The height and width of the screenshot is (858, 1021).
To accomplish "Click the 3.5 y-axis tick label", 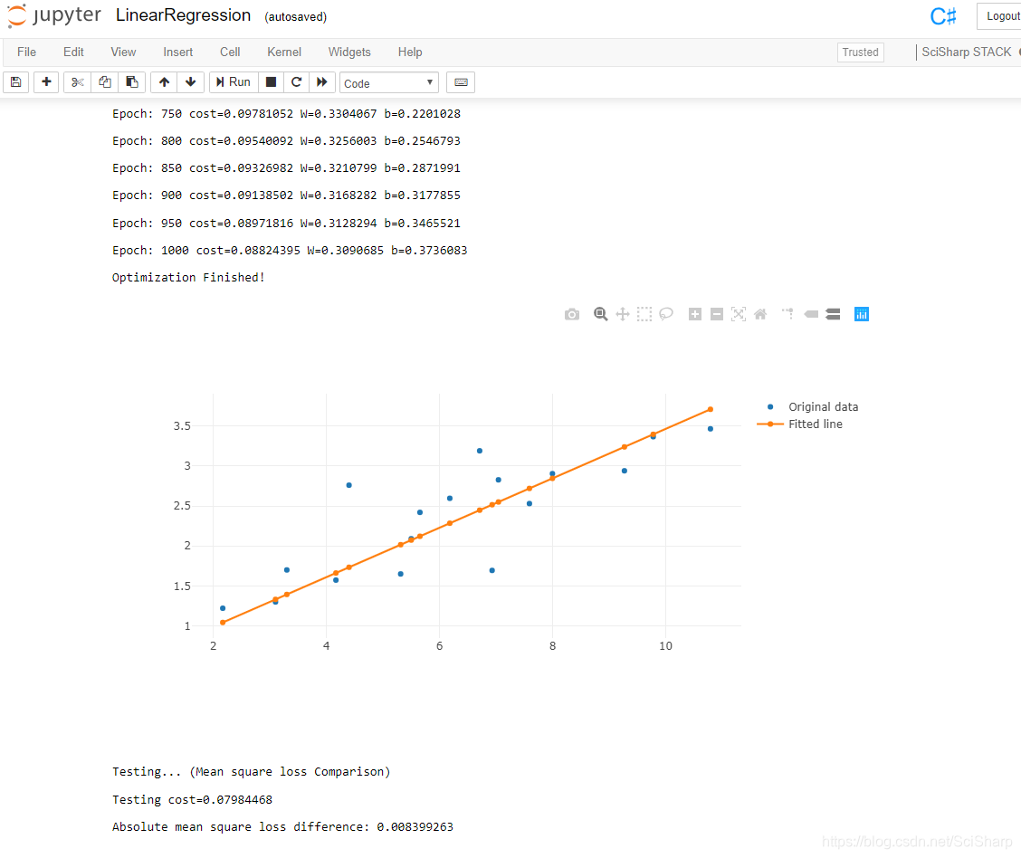I will click(x=182, y=425).
